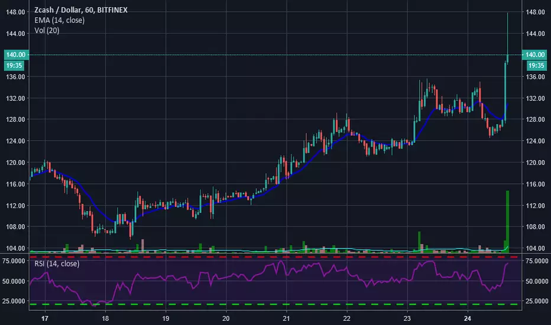
Task: Click the 120.00 label on left price axis
Action: [15, 162]
